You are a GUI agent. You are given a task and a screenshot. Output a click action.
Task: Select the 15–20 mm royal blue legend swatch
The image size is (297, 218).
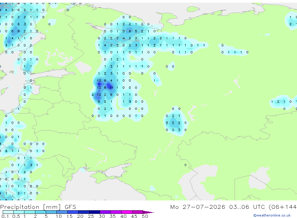73,212
